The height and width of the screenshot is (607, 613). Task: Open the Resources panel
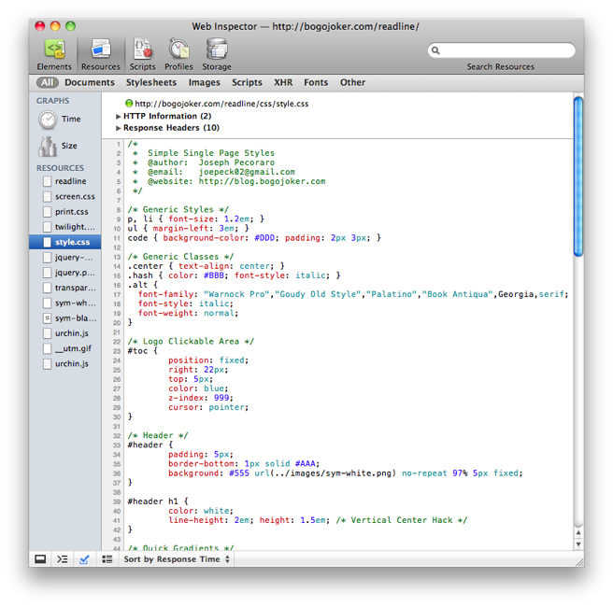101,55
